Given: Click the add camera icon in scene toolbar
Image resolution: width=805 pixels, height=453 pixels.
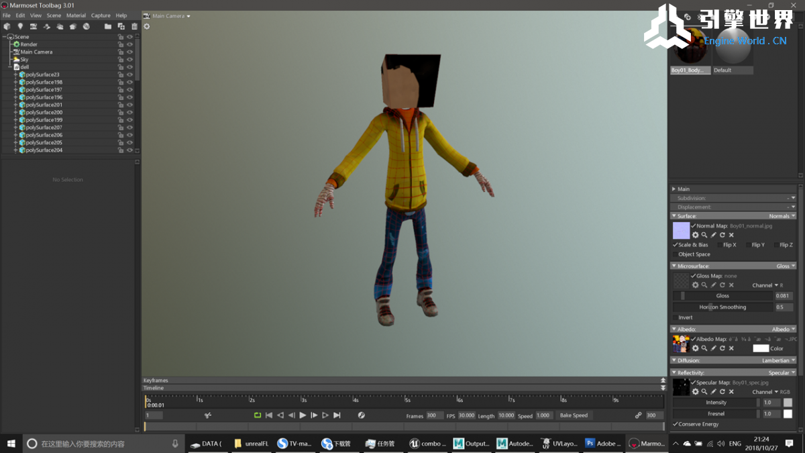Looking at the screenshot, I should [x=33, y=27].
